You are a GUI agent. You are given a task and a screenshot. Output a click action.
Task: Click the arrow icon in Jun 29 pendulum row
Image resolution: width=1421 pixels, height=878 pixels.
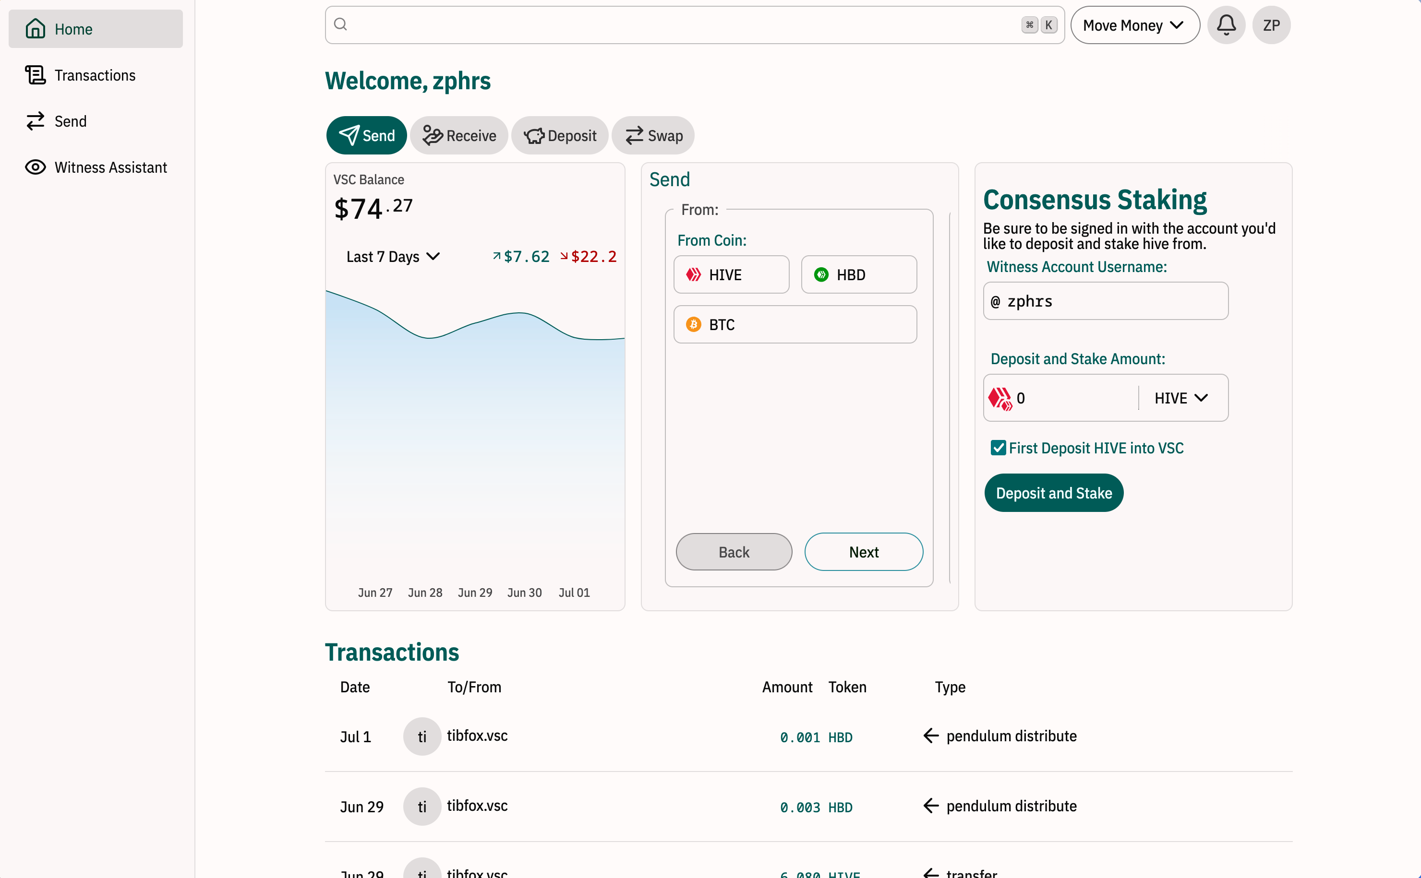(931, 806)
